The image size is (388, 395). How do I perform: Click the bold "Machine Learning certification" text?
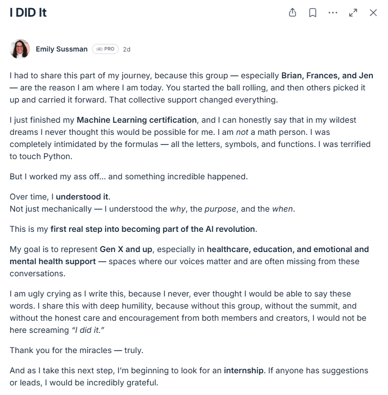tap(136, 120)
